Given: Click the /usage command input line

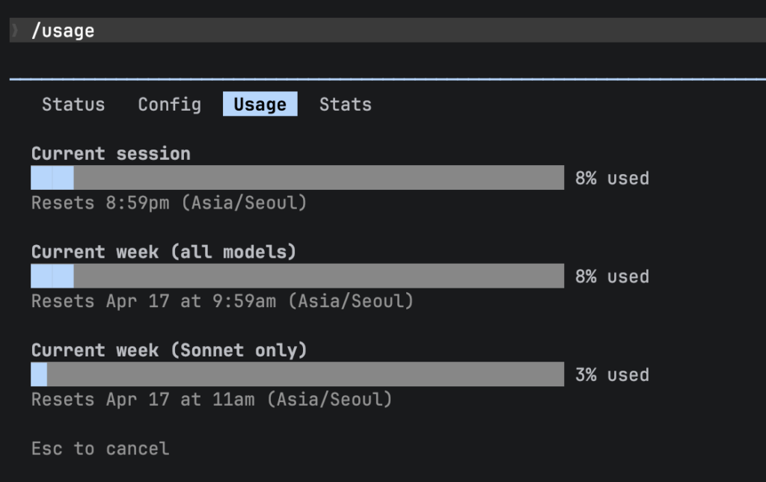Looking at the screenshot, I should pyautogui.click(x=63, y=31).
